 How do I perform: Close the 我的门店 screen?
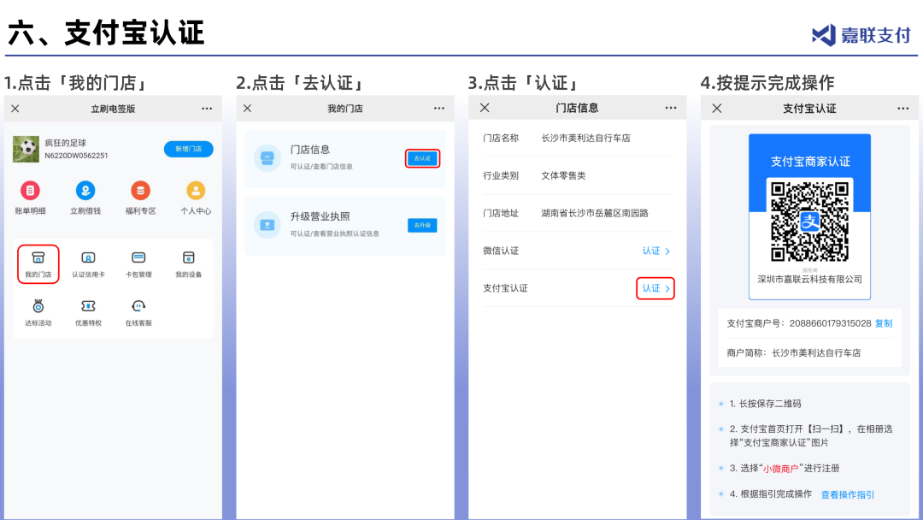(x=247, y=109)
